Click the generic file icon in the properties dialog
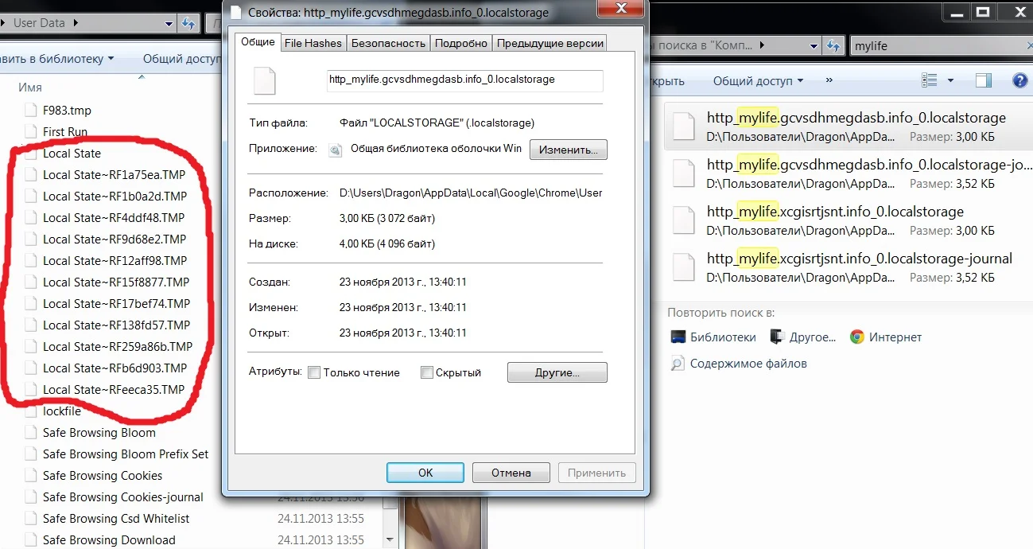Image resolution: width=1033 pixels, height=549 pixels. click(264, 81)
